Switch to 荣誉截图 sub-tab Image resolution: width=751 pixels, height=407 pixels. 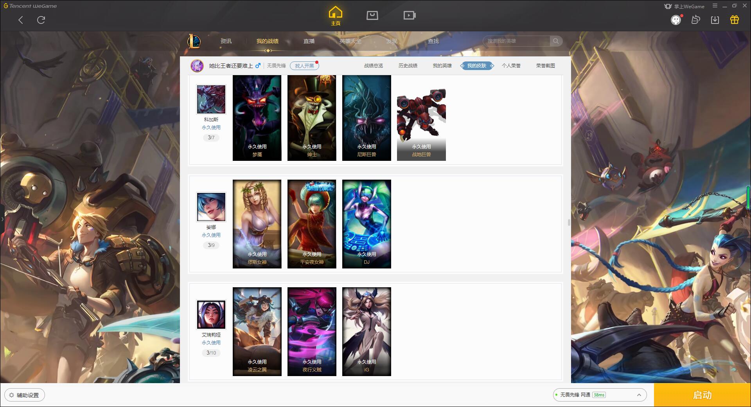[x=546, y=66]
